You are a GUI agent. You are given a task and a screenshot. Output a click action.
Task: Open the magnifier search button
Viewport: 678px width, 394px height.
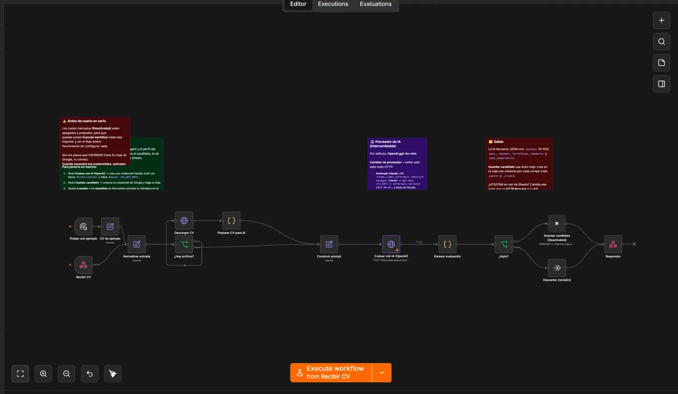(662, 42)
